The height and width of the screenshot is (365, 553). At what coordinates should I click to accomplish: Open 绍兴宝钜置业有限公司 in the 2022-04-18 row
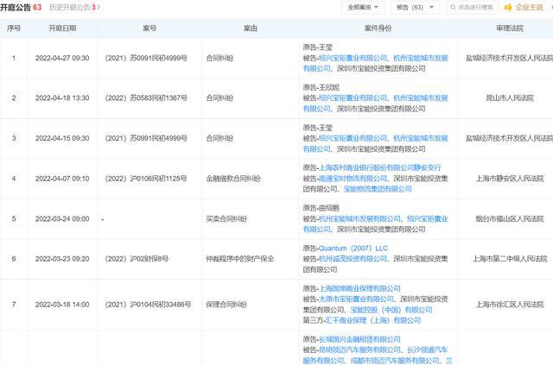[353, 98]
